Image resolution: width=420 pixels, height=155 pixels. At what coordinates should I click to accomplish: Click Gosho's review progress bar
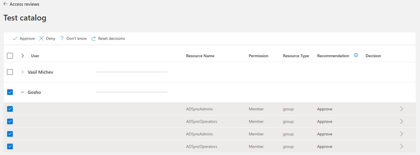pos(132,92)
